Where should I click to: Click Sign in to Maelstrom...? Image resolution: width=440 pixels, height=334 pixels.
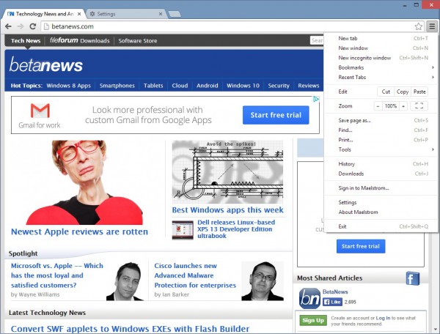click(381, 188)
